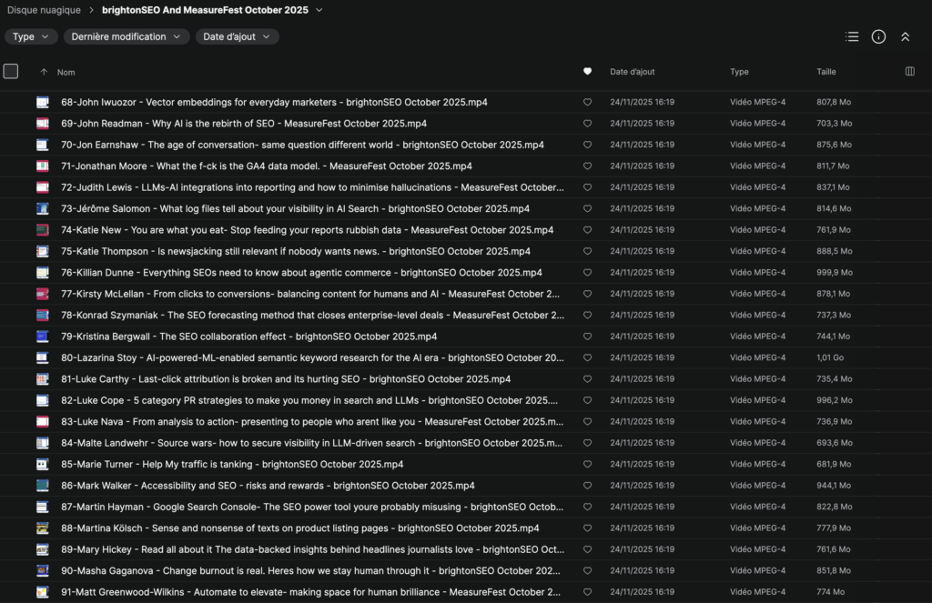
Task: Toggle the select-all checkbox in header
Action: pyautogui.click(x=11, y=72)
